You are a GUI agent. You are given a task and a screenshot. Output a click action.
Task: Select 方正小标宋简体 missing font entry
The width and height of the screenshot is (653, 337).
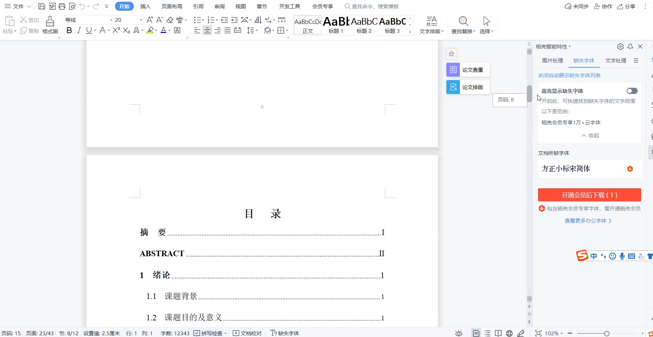pyautogui.click(x=589, y=168)
